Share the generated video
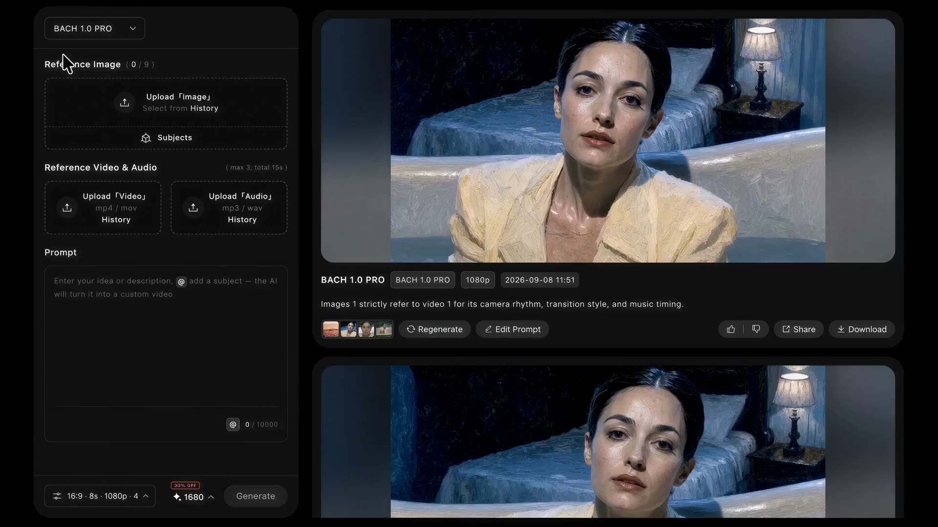This screenshot has width=938, height=527. (799, 329)
